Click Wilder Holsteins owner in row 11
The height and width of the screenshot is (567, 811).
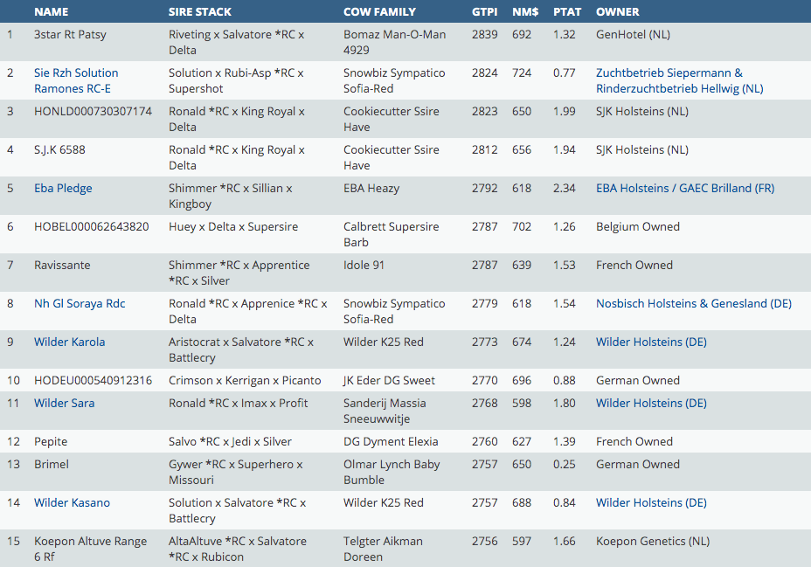(x=651, y=403)
